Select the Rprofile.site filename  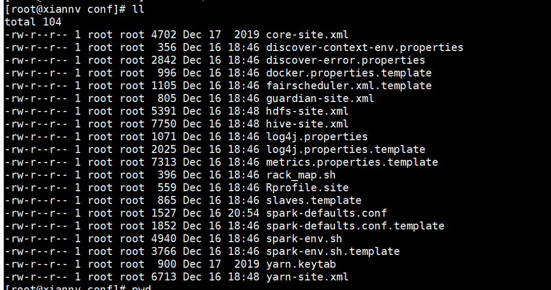307,187
